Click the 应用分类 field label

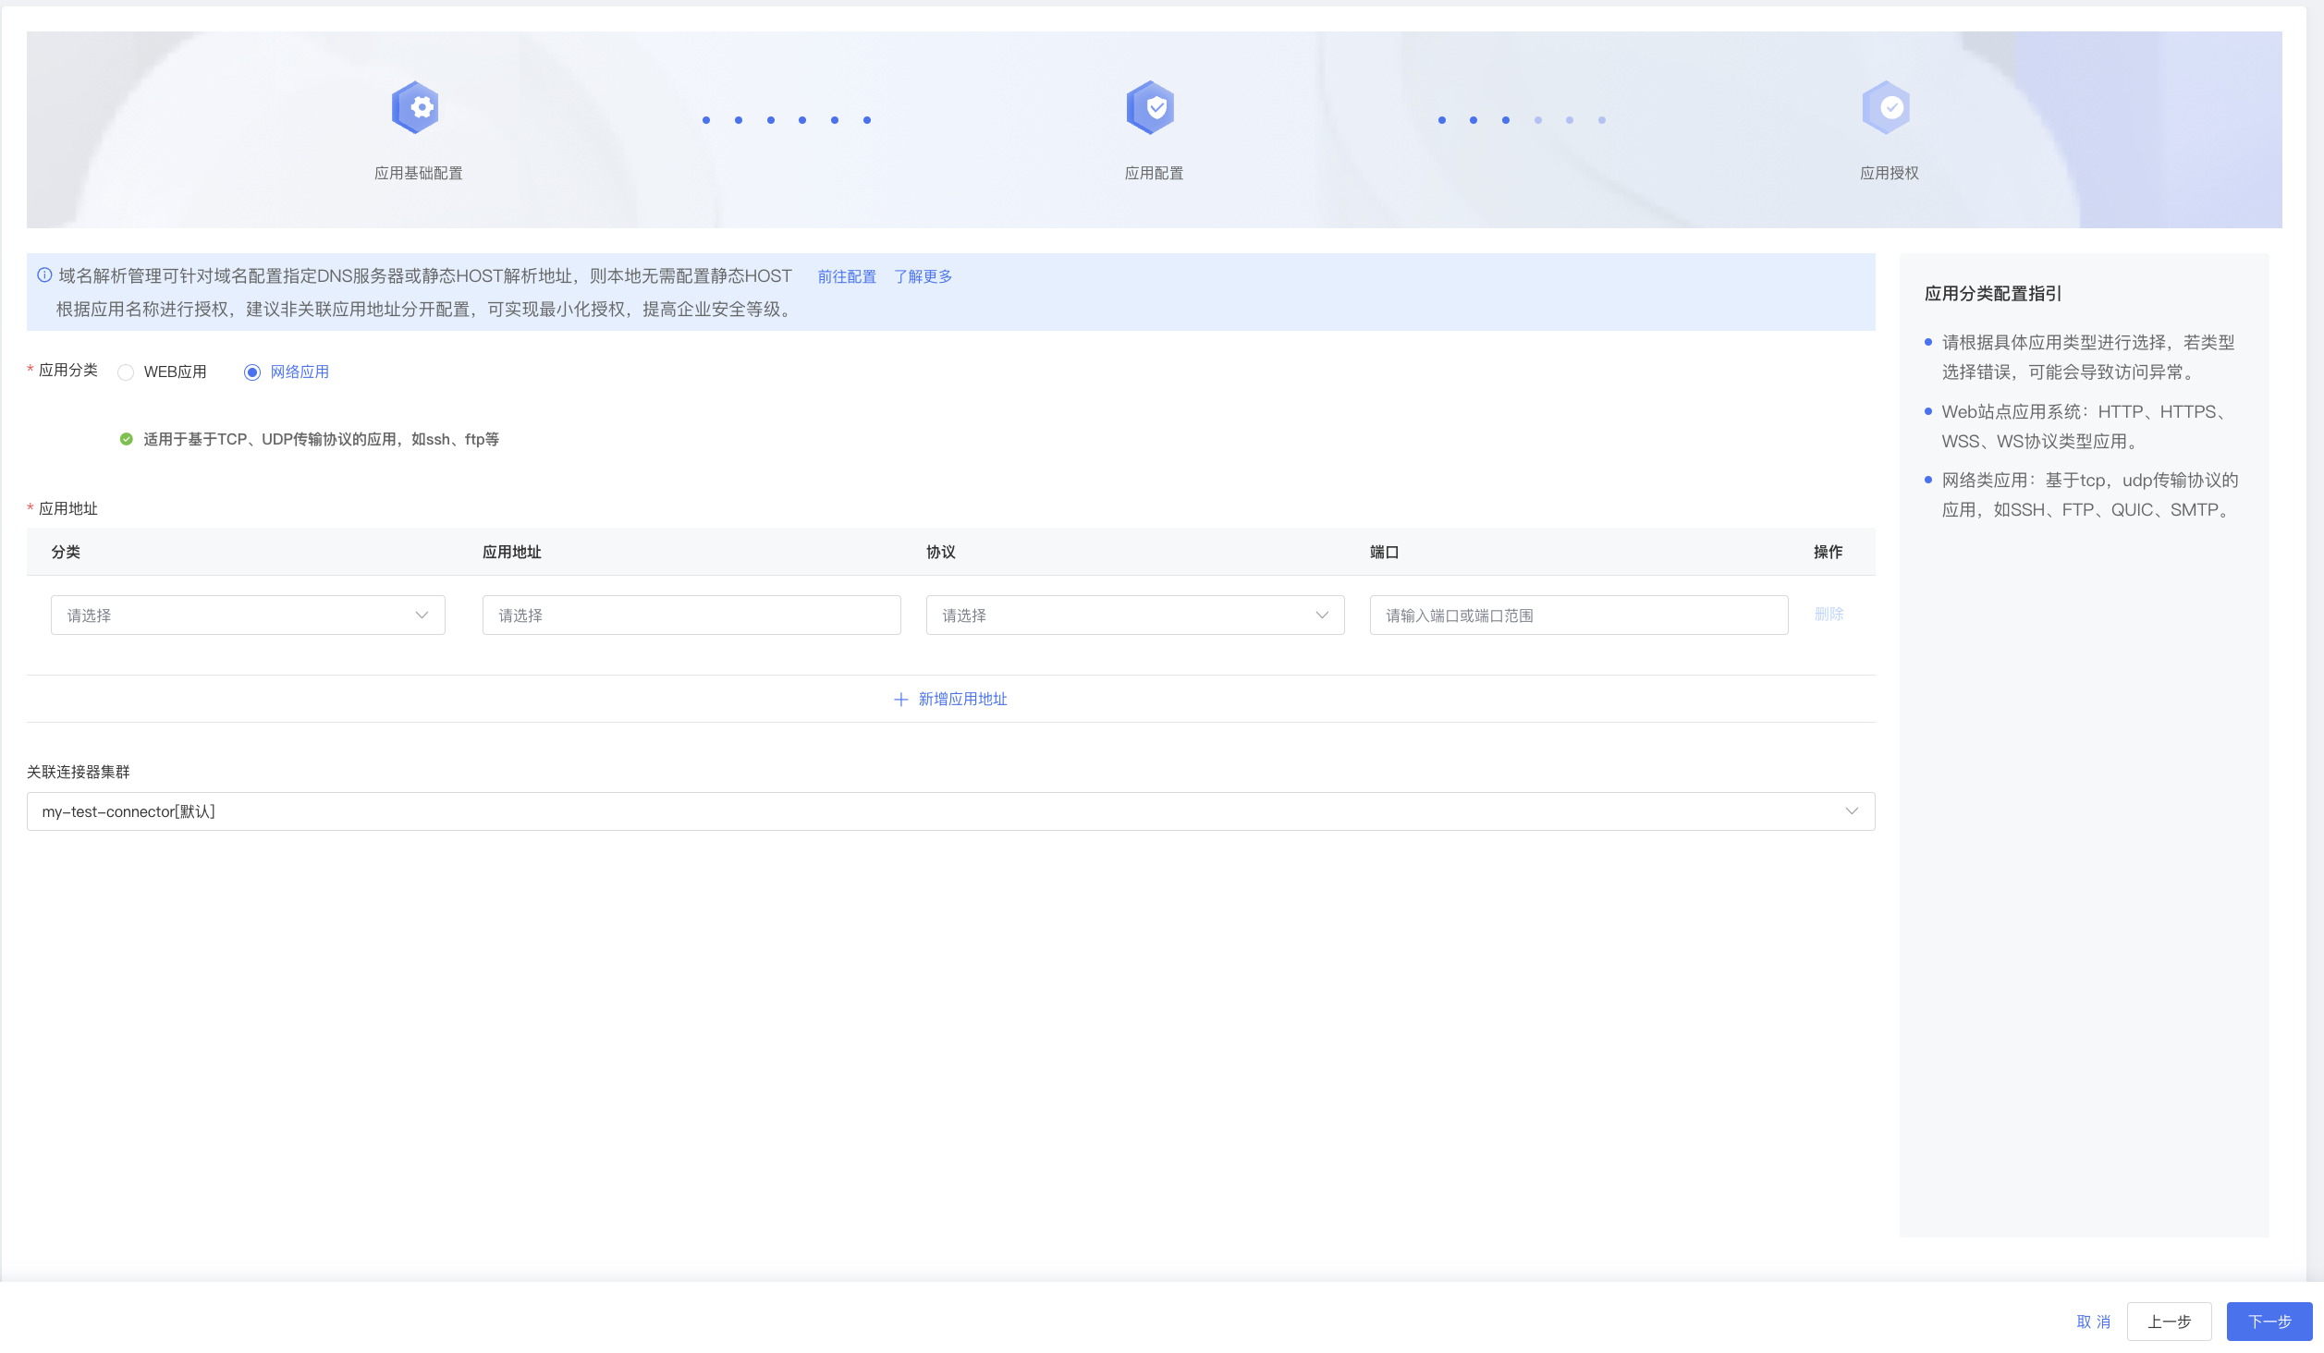point(68,370)
